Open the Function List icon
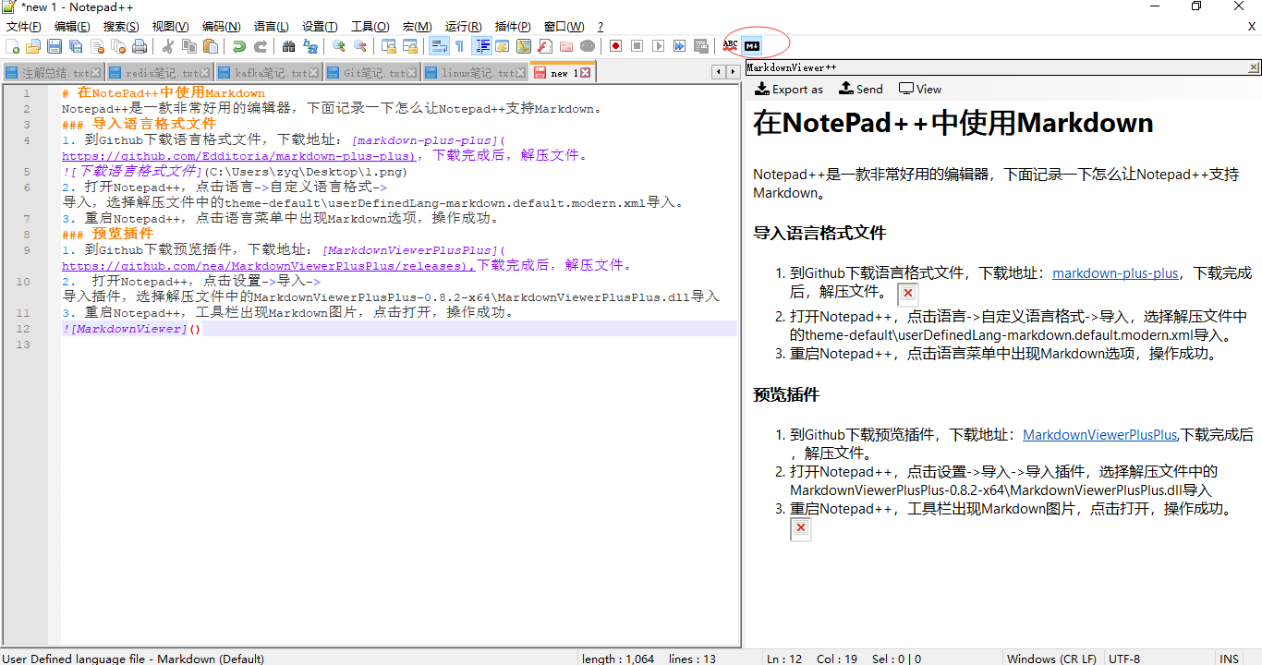This screenshot has height=665, width=1262. pos(544,45)
